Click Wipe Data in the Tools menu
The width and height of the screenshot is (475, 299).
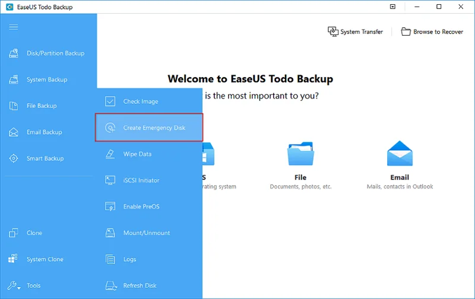tap(137, 154)
